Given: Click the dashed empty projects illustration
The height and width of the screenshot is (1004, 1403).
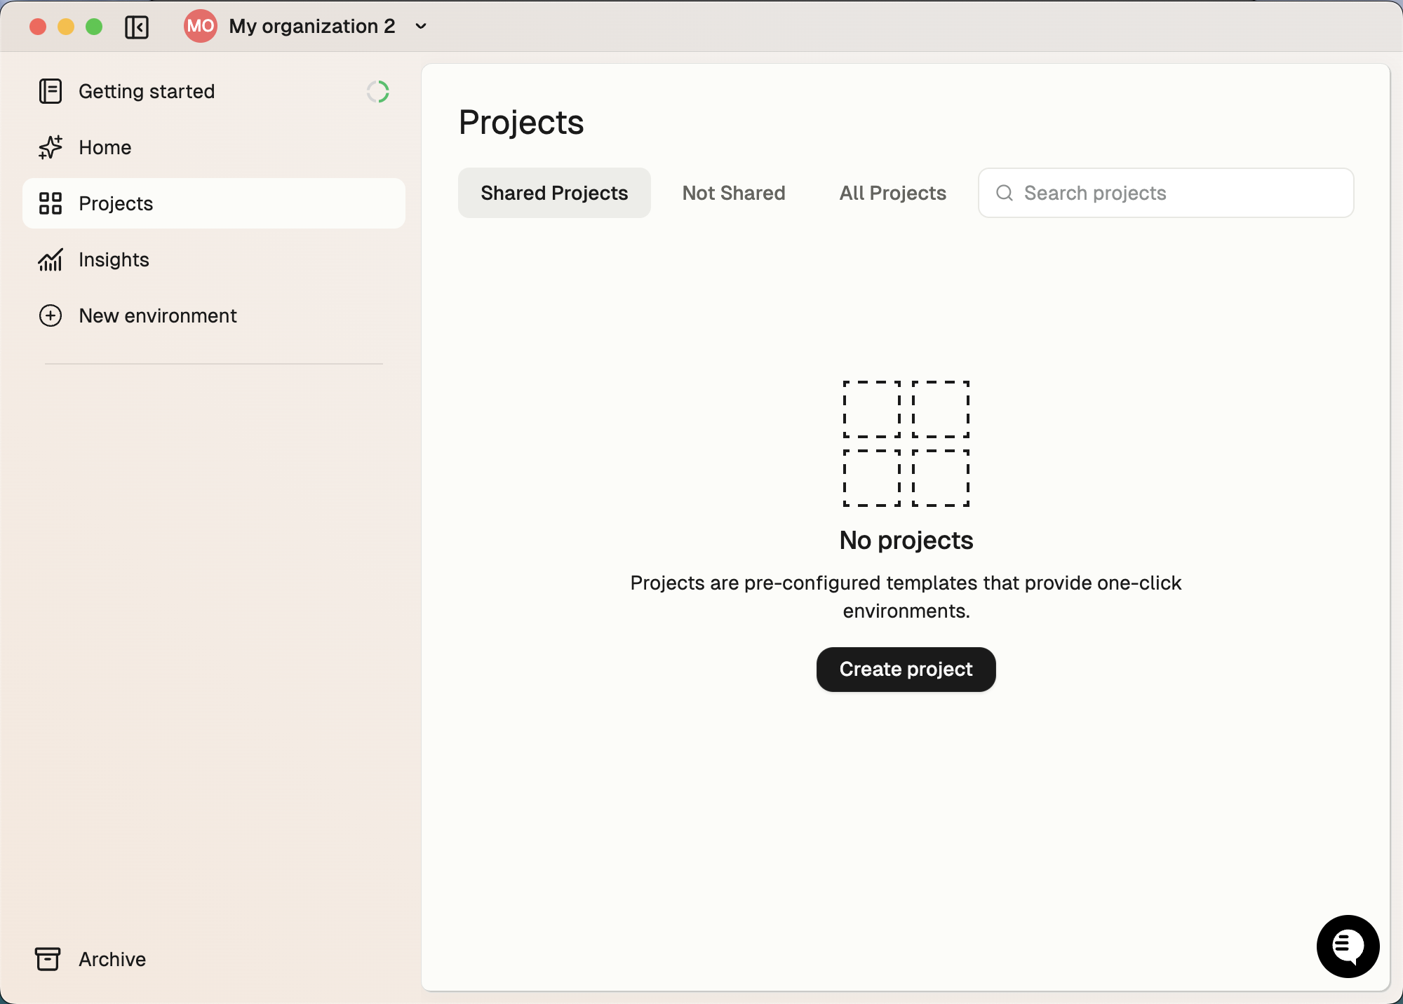Looking at the screenshot, I should click(906, 444).
